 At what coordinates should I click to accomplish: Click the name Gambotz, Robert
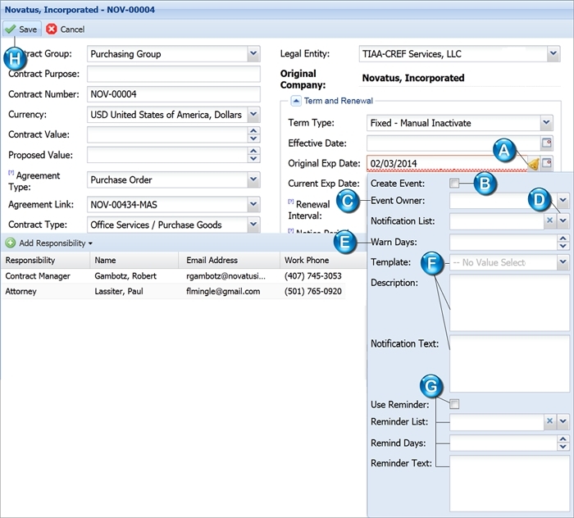pyautogui.click(x=125, y=276)
